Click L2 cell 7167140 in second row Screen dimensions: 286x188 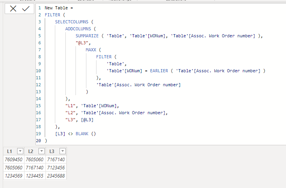35,168
